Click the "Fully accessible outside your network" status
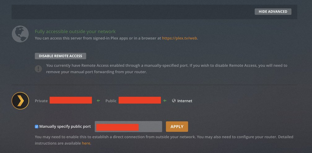This screenshot has width=312, height=153. [75, 31]
